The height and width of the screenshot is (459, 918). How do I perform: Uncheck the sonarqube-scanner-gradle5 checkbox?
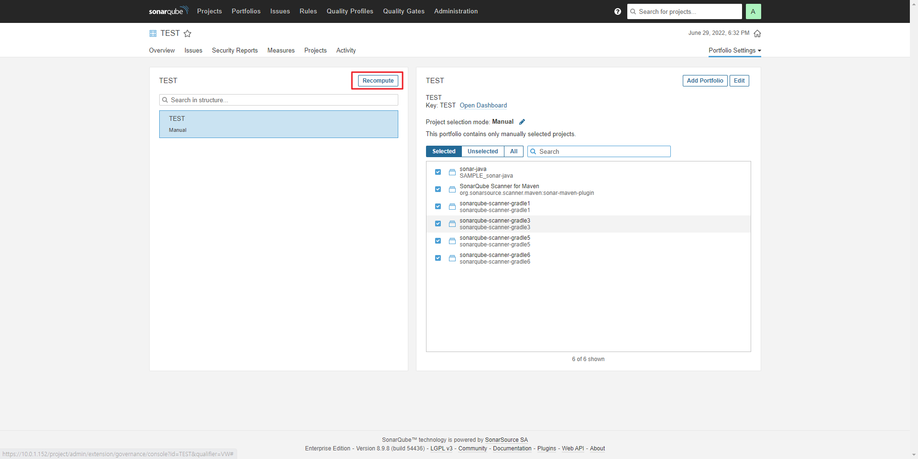[x=437, y=241]
